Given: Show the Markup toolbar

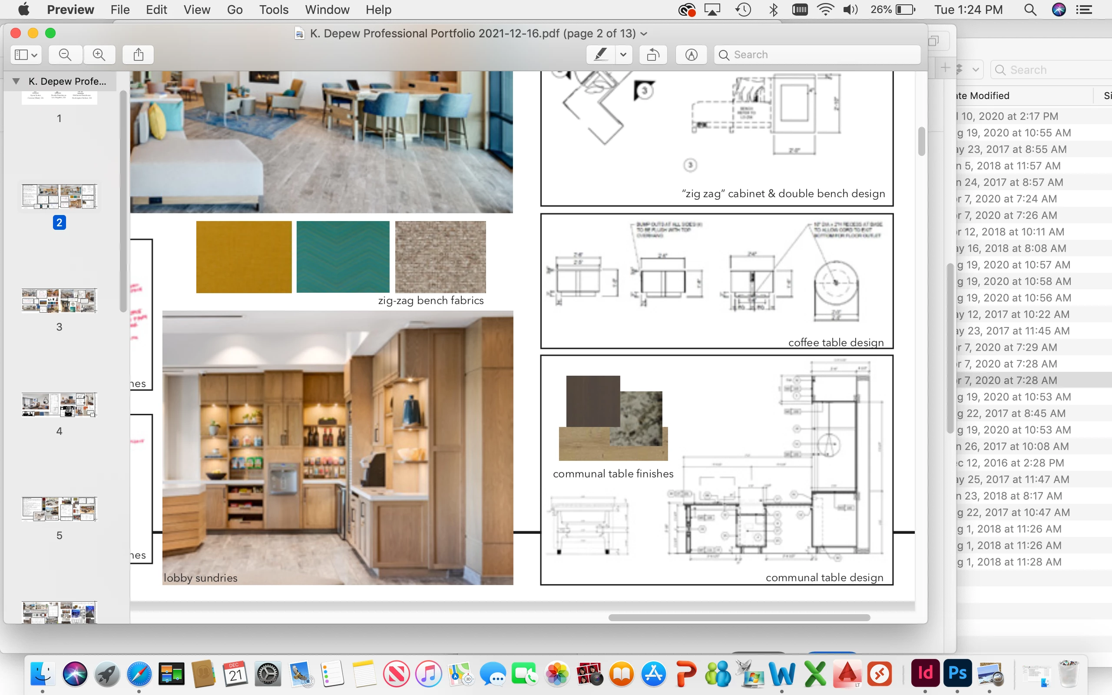Looking at the screenshot, I should click(691, 55).
